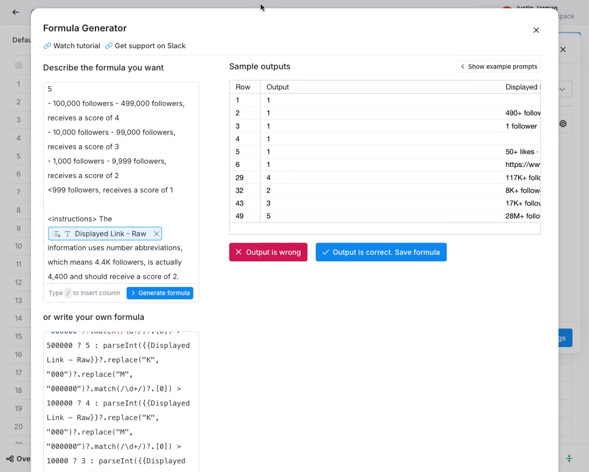589x472 pixels.
Task: Click the Justin Jarman user avatar
Action: [x=507, y=8]
